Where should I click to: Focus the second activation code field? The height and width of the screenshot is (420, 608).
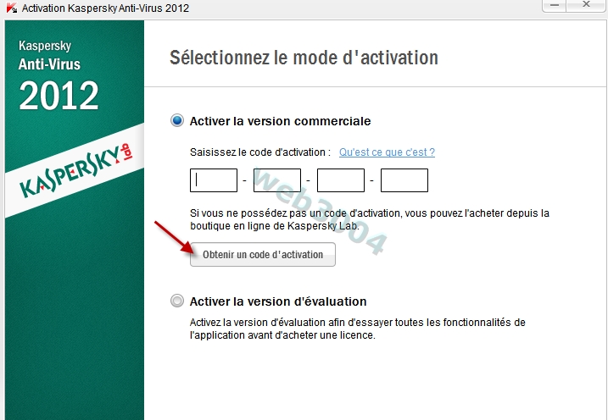277,180
